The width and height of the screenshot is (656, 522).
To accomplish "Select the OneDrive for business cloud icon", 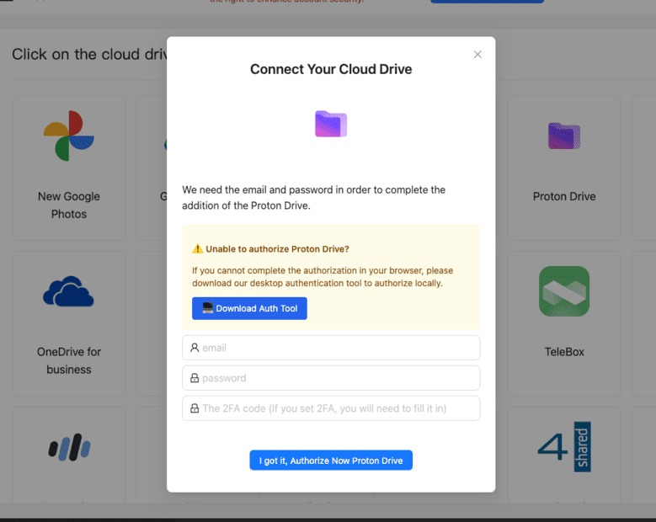I will click(68, 291).
